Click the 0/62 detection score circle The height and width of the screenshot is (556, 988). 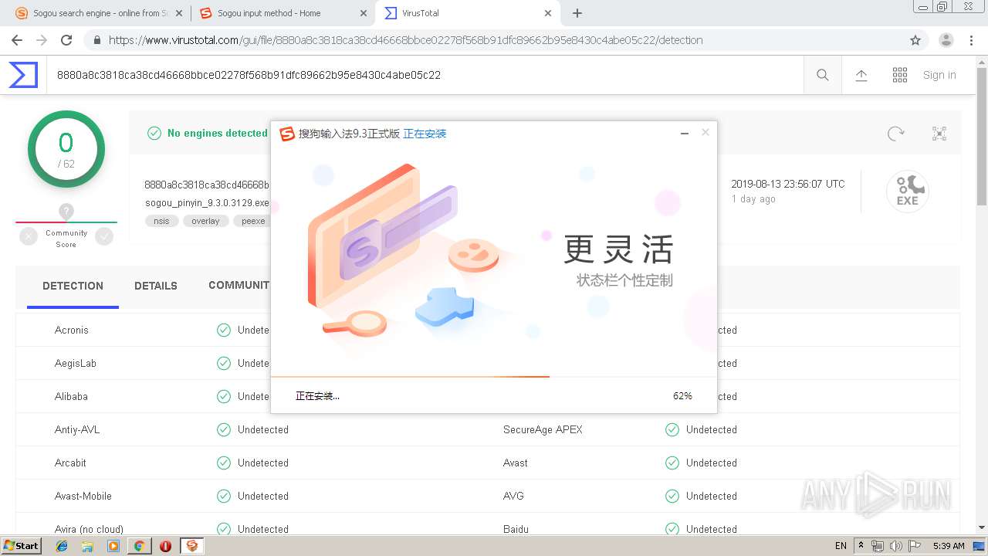66,149
